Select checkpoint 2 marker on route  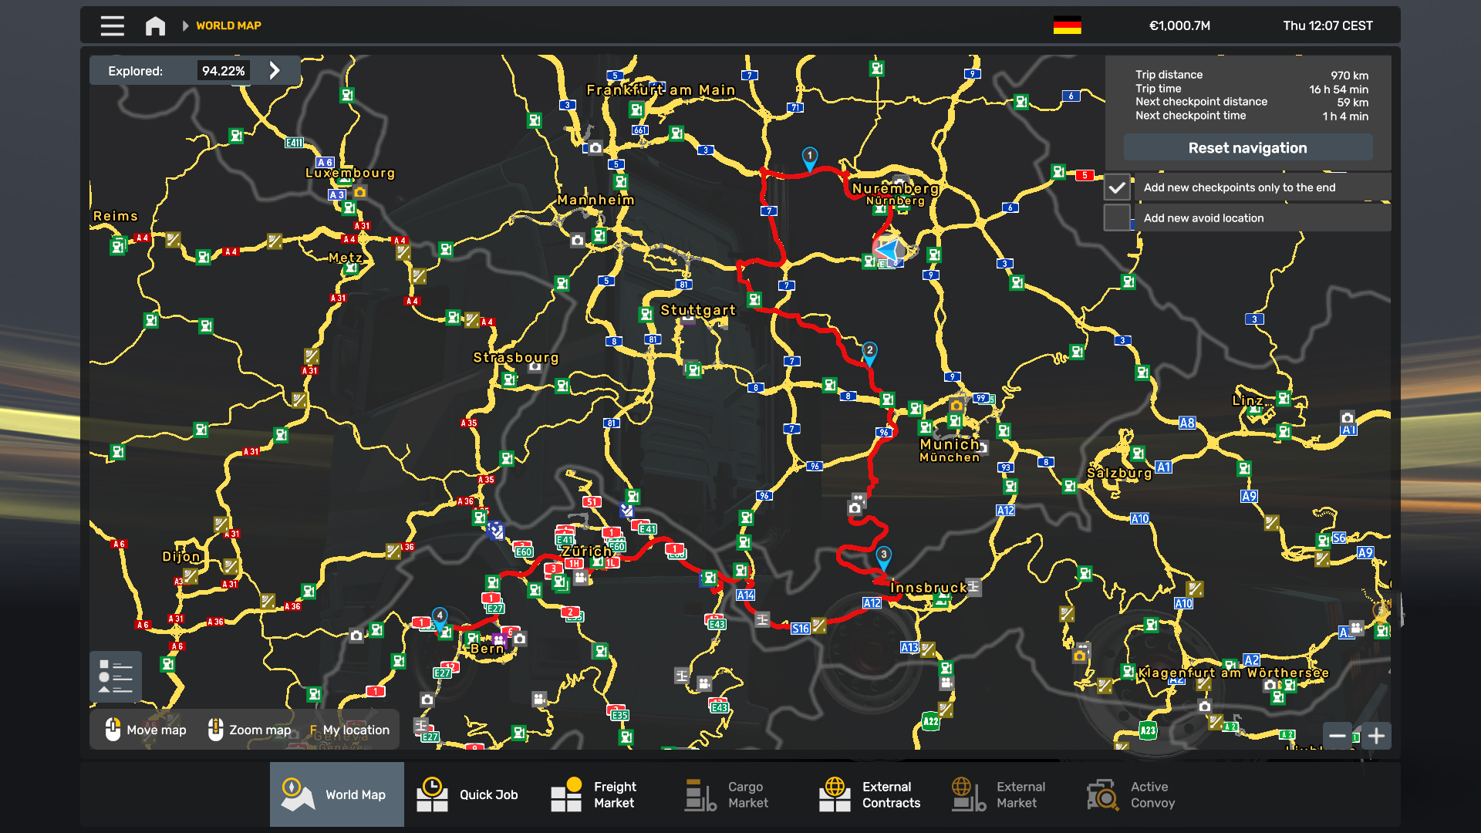(869, 352)
